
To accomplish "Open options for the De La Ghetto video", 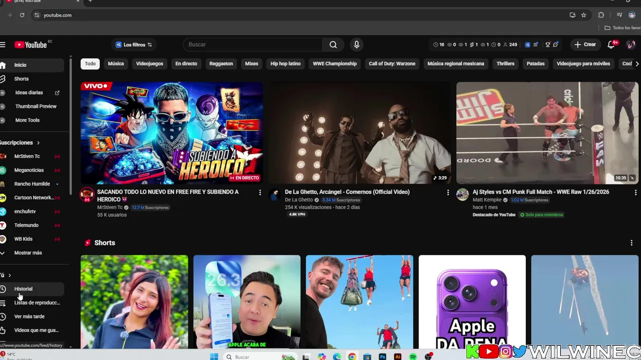I will (448, 192).
